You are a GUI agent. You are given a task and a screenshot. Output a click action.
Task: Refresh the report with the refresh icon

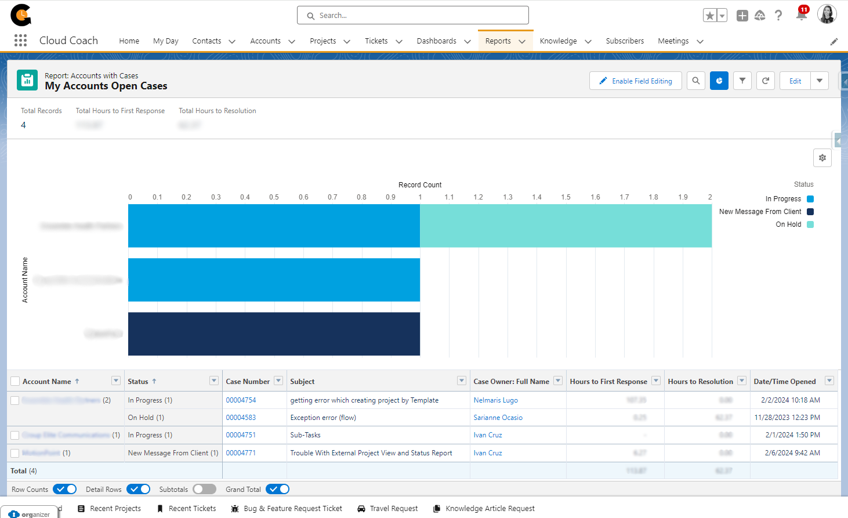pyautogui.click(x=765, y=81)
